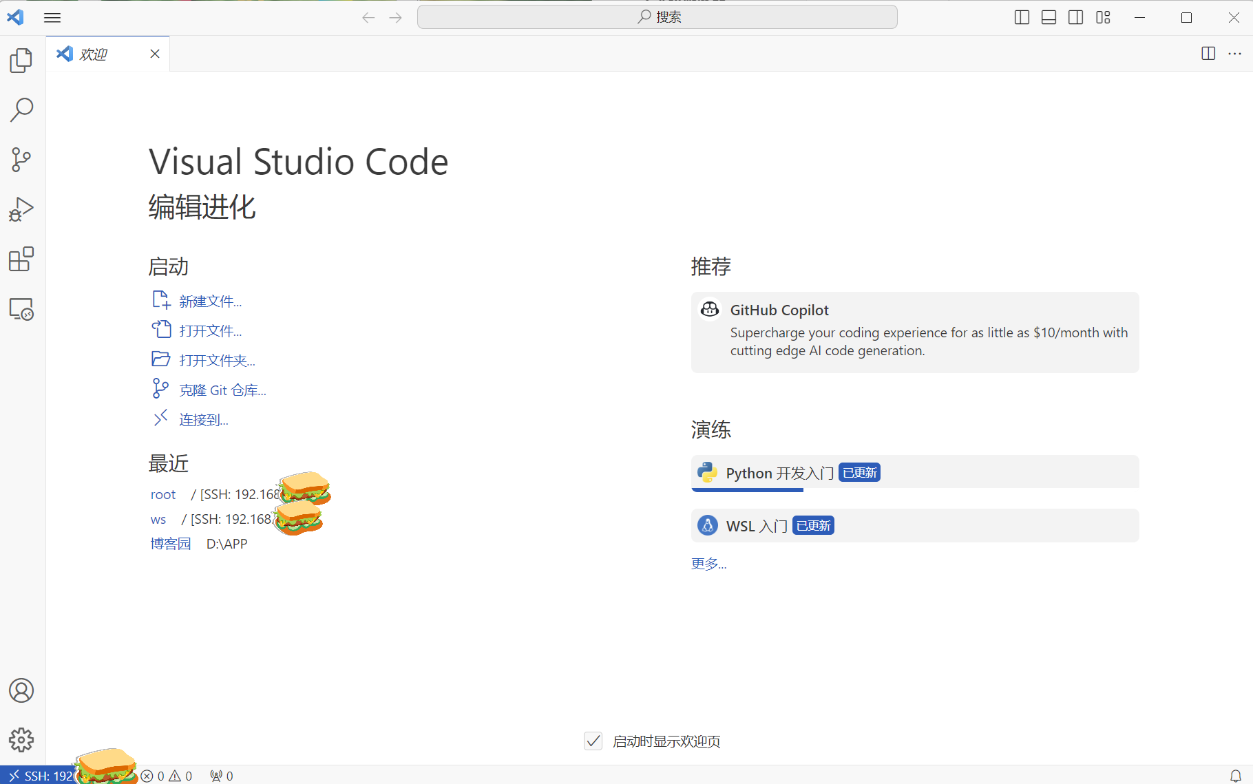The height and width of the screenshot is (784, 1253).
Task: Open recent folder root
Action: [x=163, y=494]
